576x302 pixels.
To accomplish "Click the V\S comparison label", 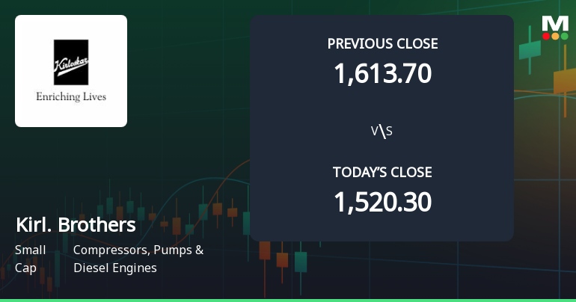I will coord(382,132).
